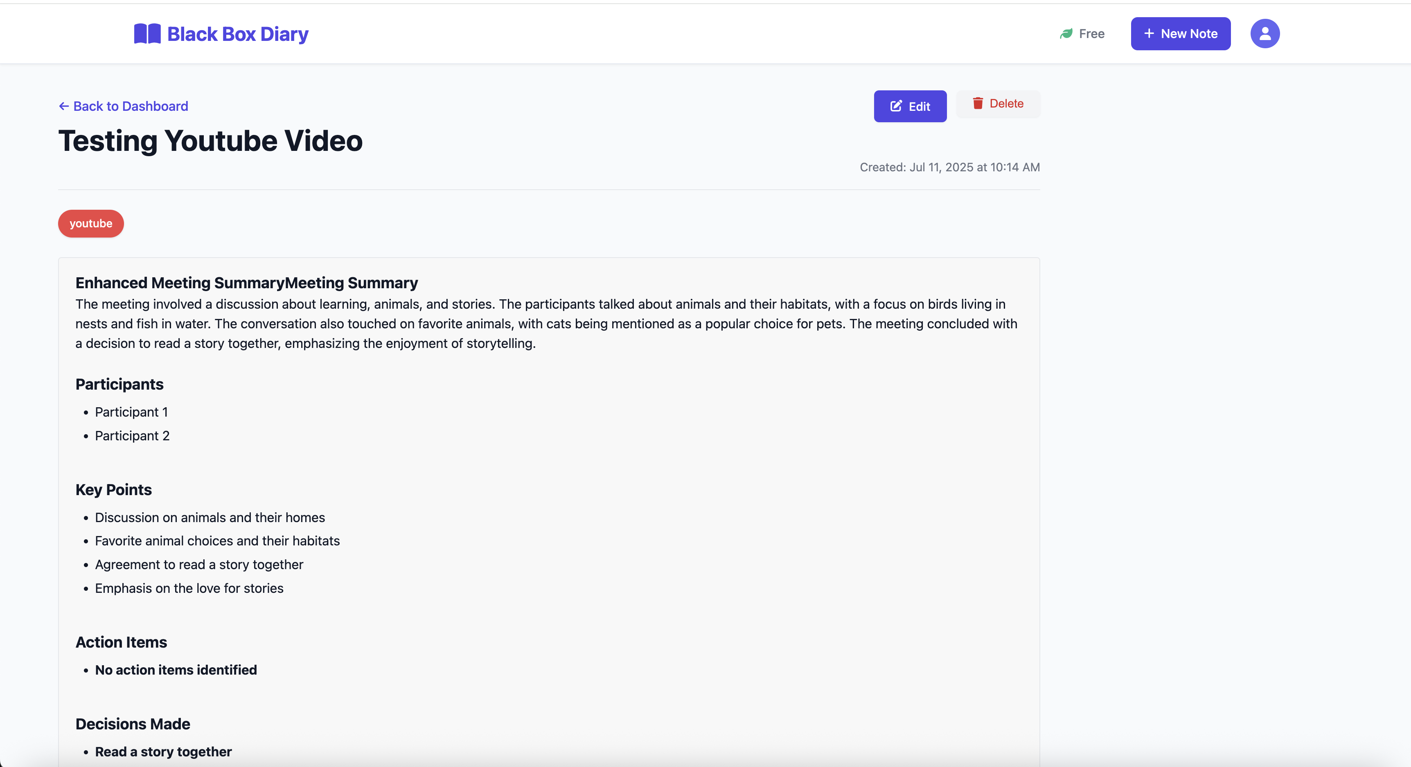The height and width of the screenshot is (767, 1411).
Task: Click the back arrow icon
Action: [64, 106]
